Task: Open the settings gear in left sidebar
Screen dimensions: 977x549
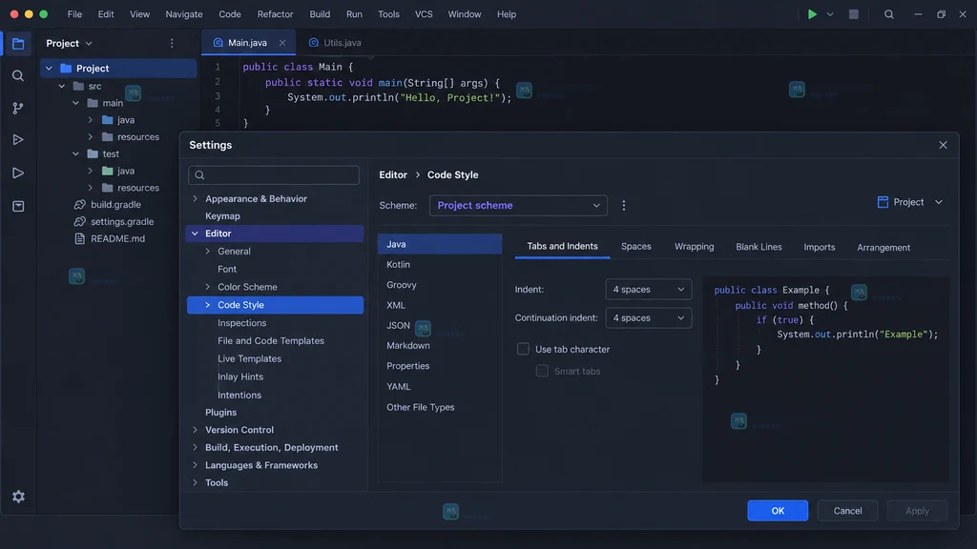Action: 18,497
